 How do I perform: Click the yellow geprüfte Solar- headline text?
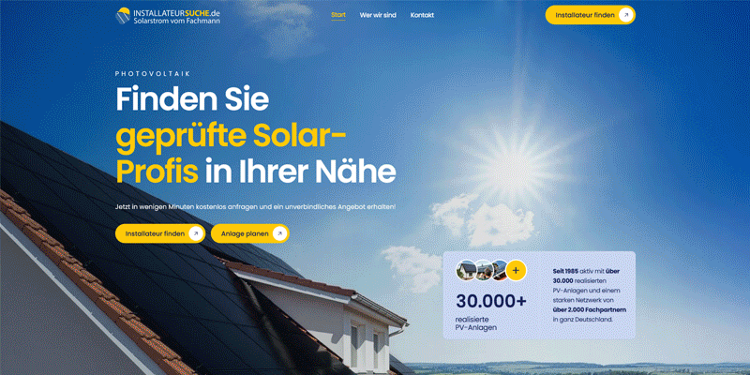231,137
